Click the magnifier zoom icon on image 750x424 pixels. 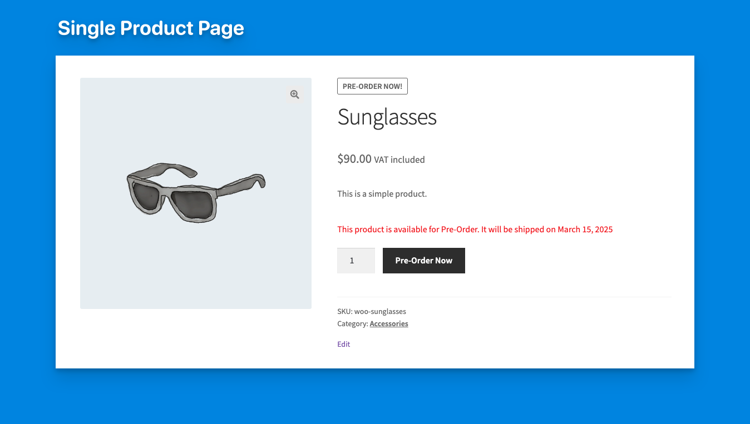(294, 94)
